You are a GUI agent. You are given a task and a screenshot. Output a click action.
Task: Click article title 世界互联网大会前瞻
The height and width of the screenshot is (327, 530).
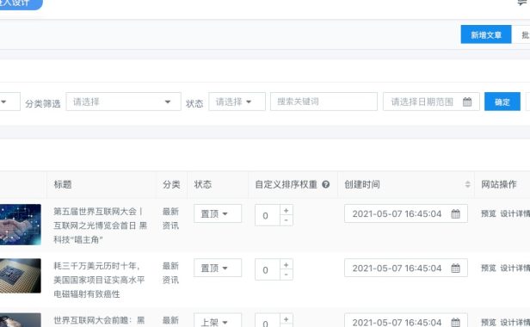coord(99,320)
